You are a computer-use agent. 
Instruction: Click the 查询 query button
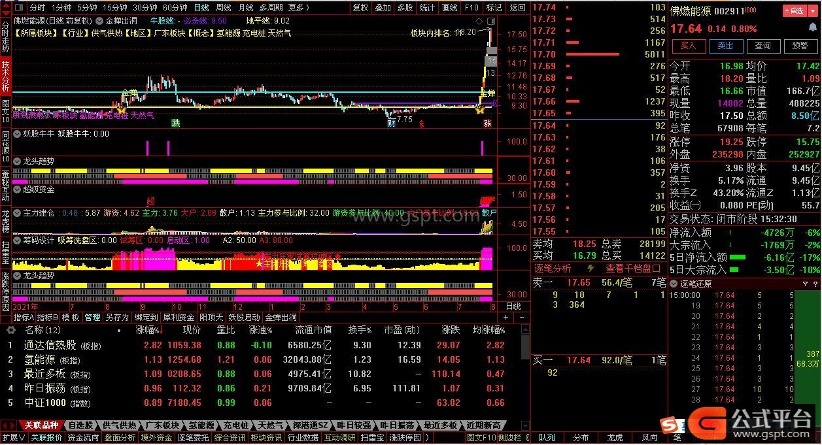[x=762, y=46]
